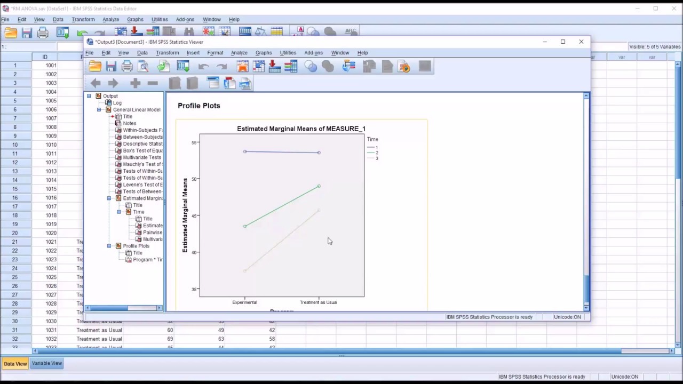
Task: Click Insert Heading icon in outline toolbar
Action: (x=213, y=83)
